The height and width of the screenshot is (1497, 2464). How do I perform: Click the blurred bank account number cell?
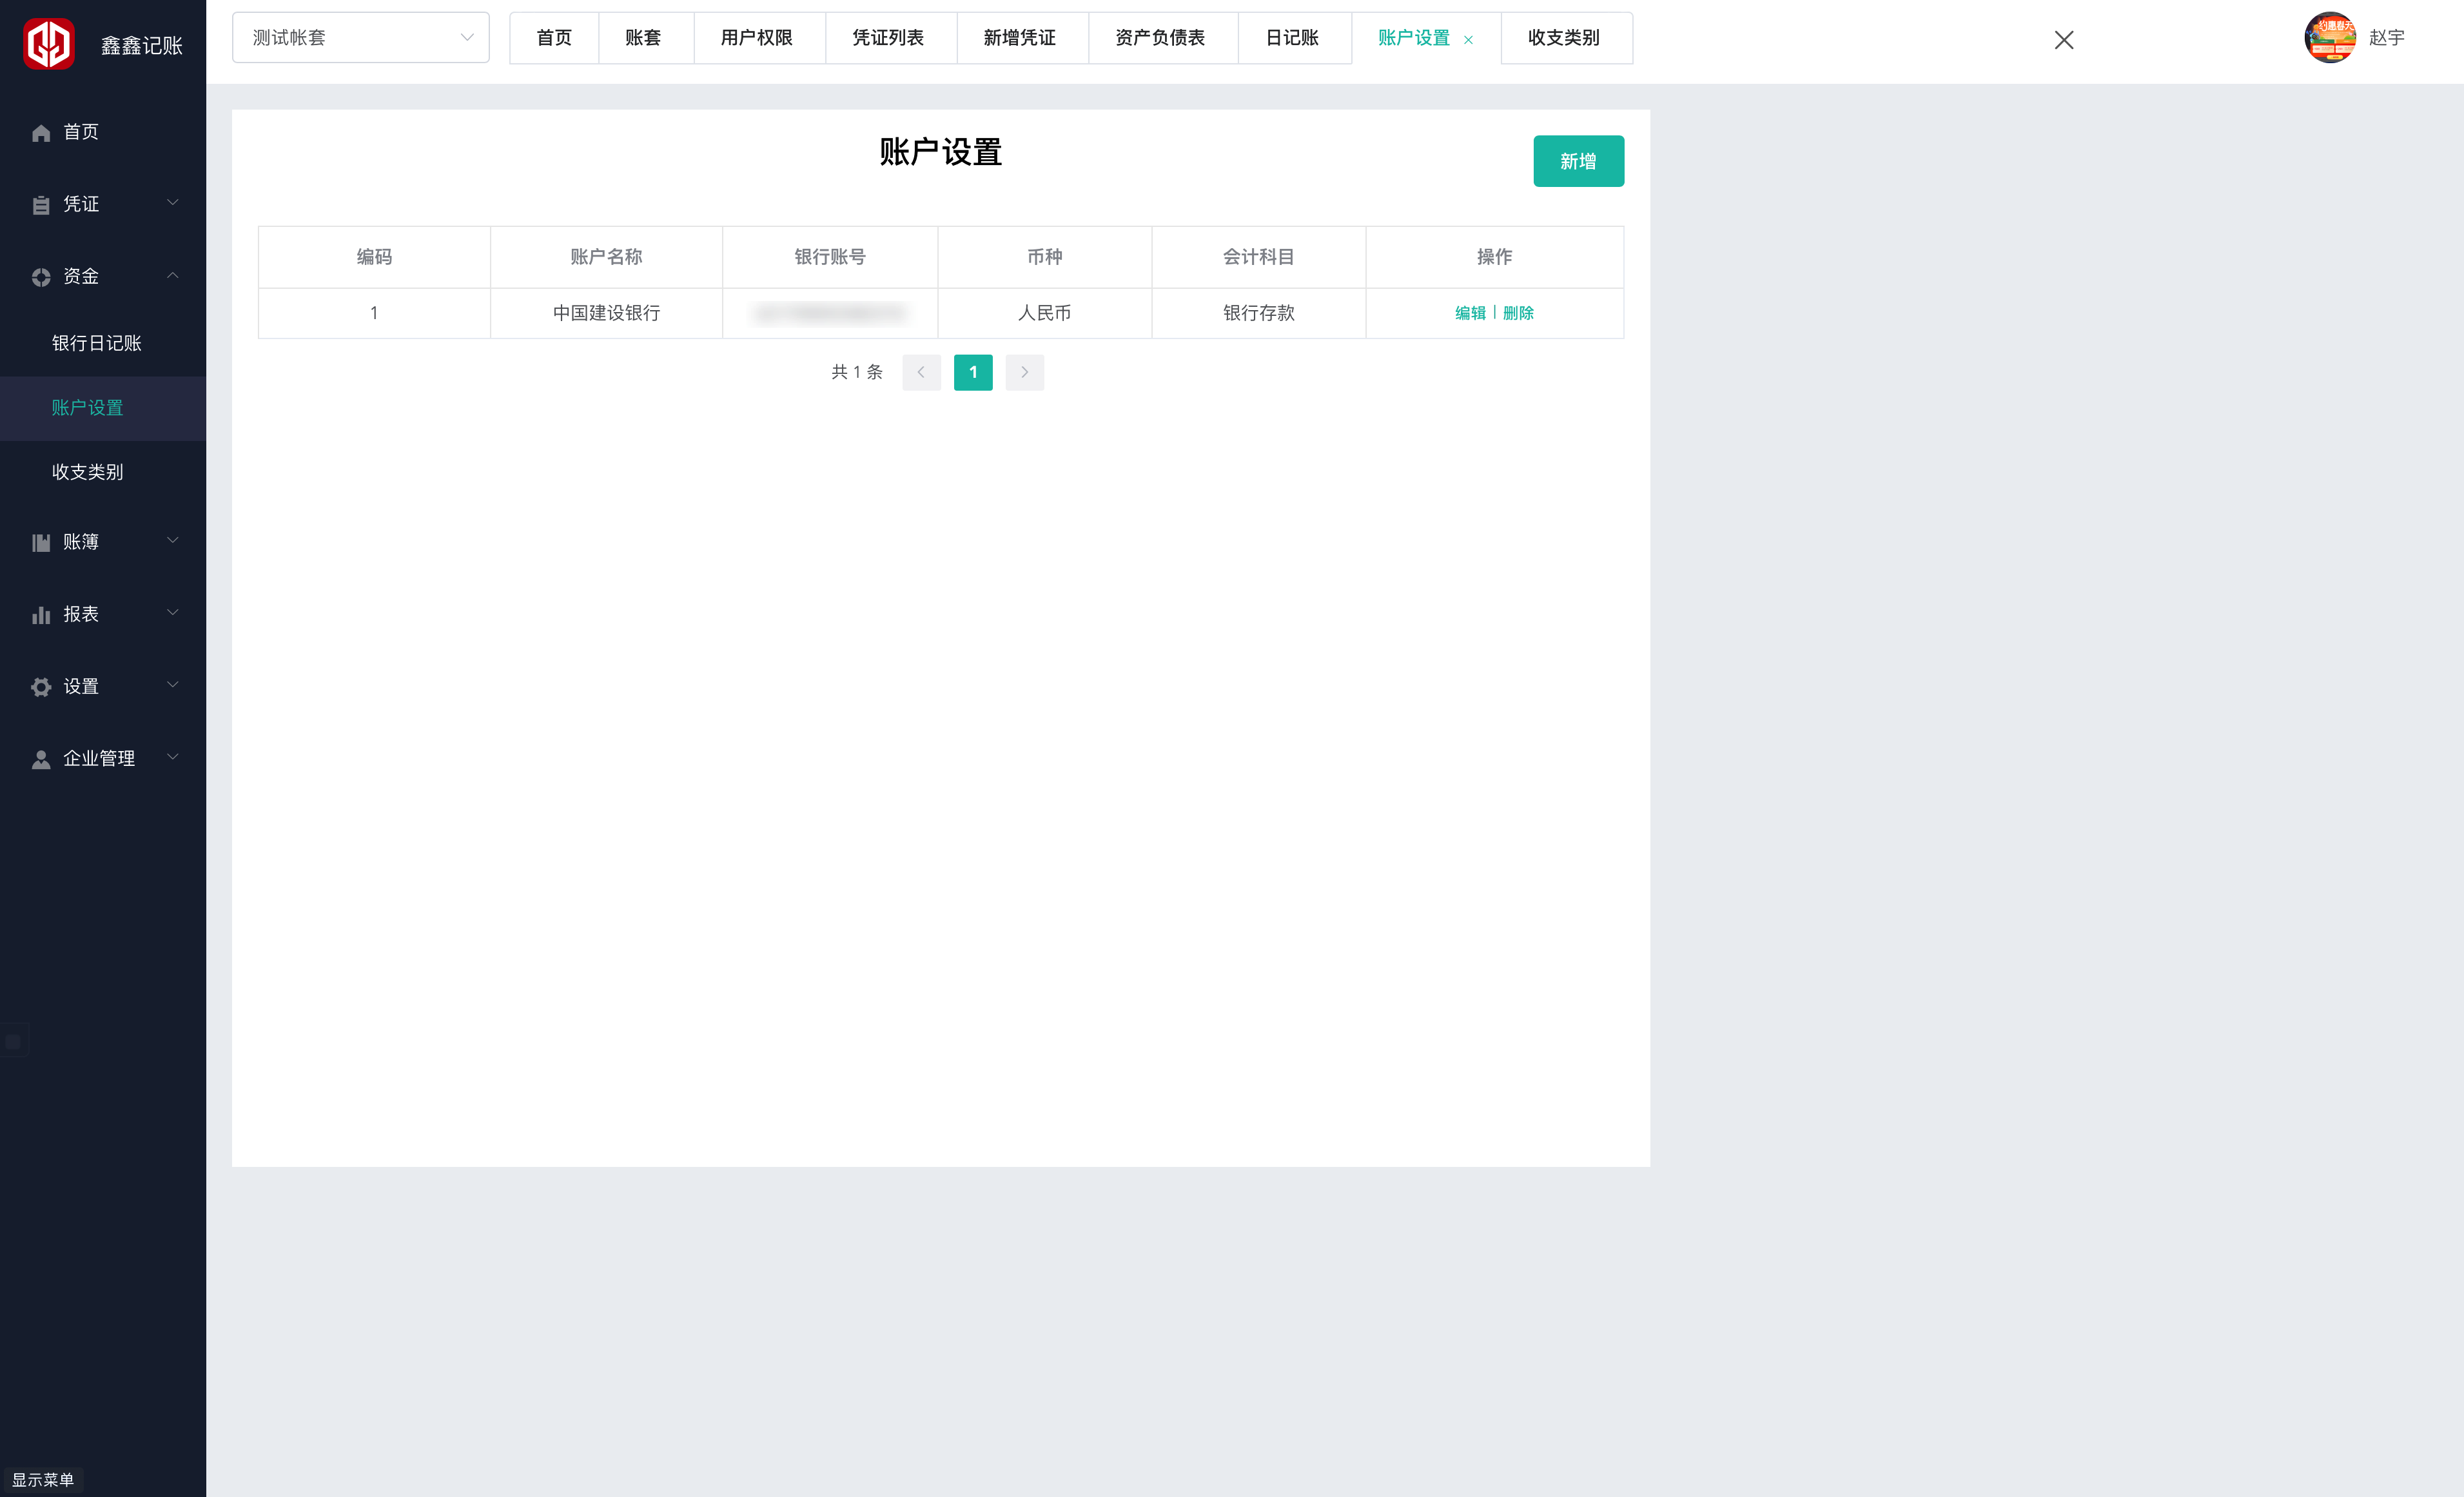830,313
